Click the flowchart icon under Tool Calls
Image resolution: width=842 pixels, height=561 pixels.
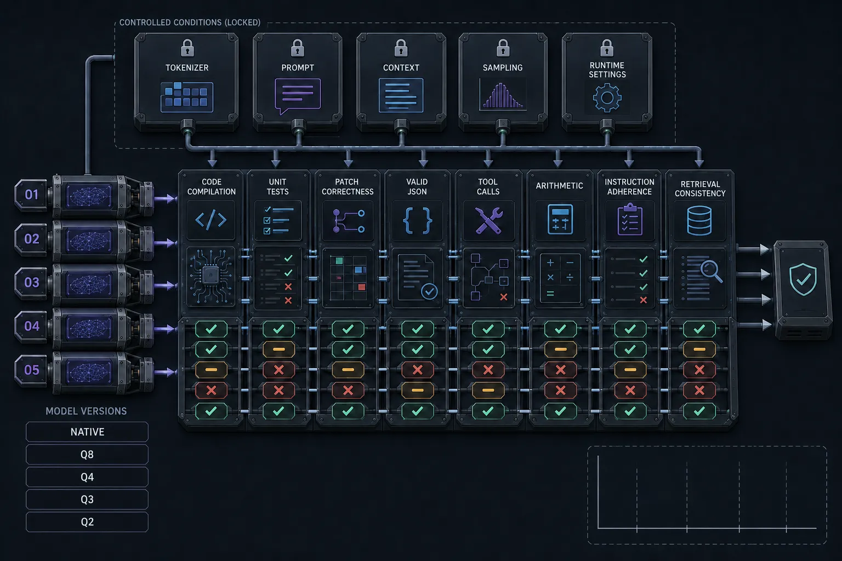click(488, 277)
